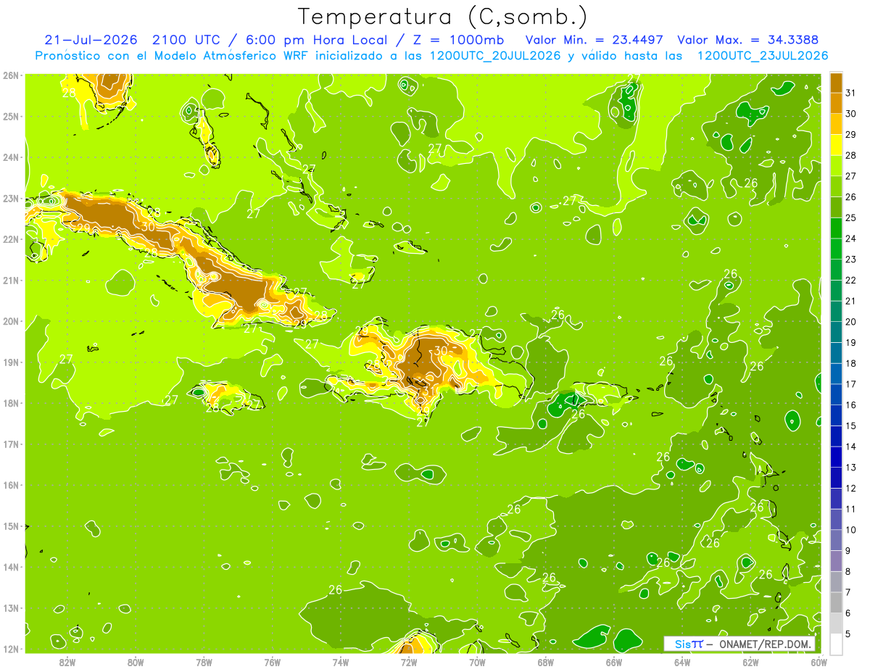The width and height of the screenshot is (870, 672).
Task: Click the legend scale value 20
Action: 850,322
